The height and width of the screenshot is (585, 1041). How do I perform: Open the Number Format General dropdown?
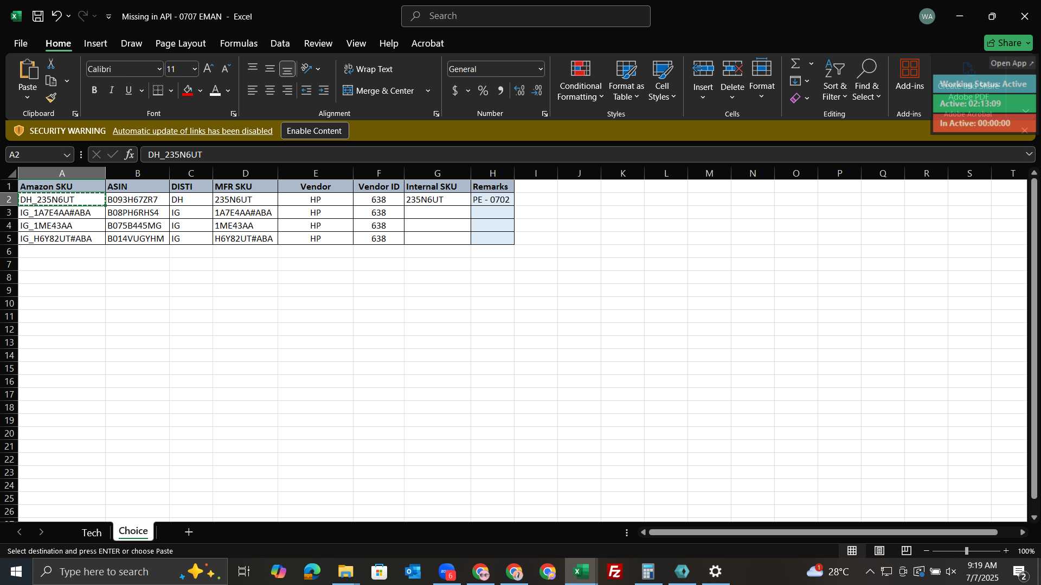tap(541, 69)
